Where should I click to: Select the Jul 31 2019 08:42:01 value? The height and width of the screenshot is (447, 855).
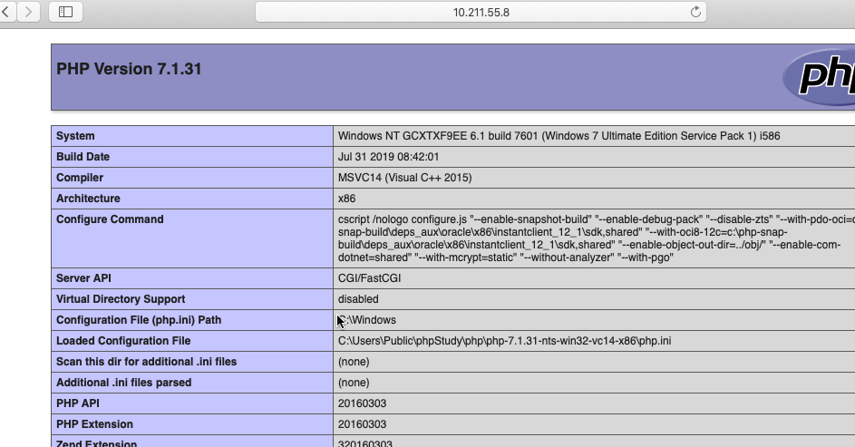click(388, 157)
